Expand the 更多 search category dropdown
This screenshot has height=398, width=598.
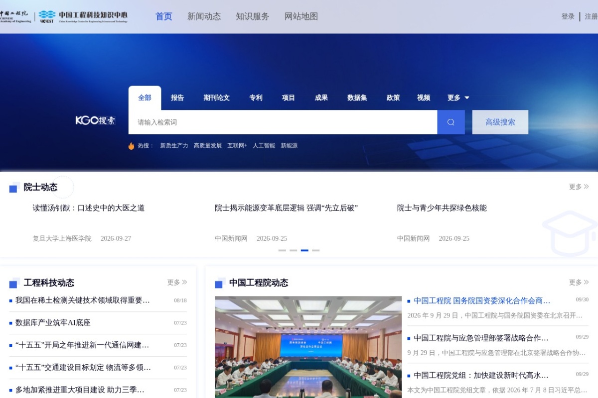click(x=458, y=98)
